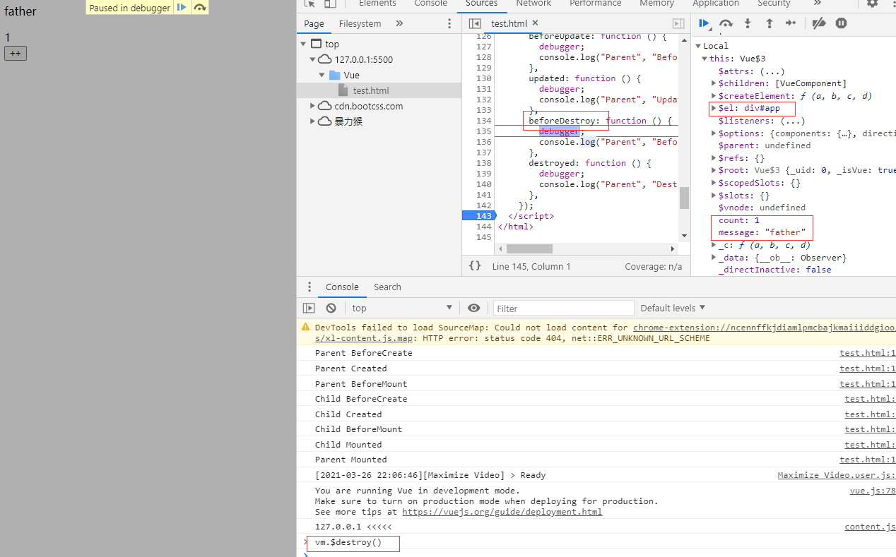The image size is (896, 557).
Task: Click Step out of current function
Action: [770, 23]
